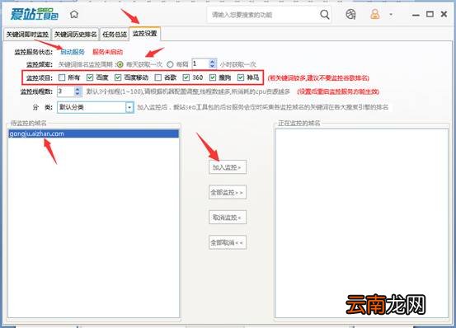Screen dimensions: 456x328
Task: Maximize the application window
Action: point(430,14)
